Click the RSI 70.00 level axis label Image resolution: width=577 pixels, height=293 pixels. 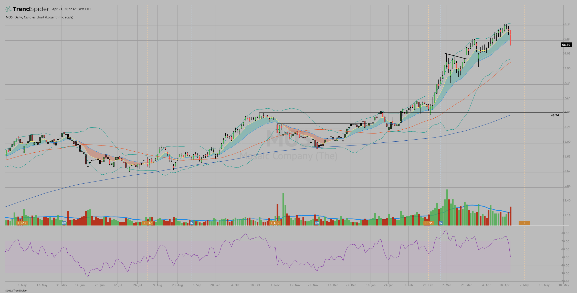pyautogui.click(x=565, y=241)
